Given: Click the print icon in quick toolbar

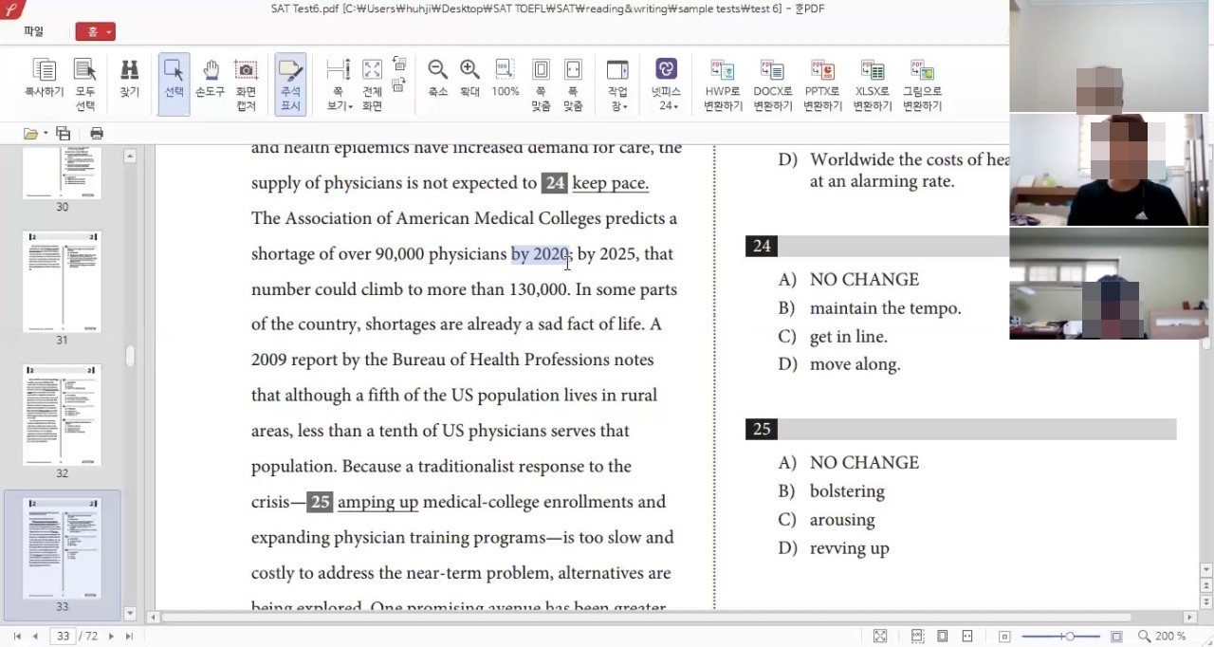Looking at the screenshot, I should click(x=96, y=134).
